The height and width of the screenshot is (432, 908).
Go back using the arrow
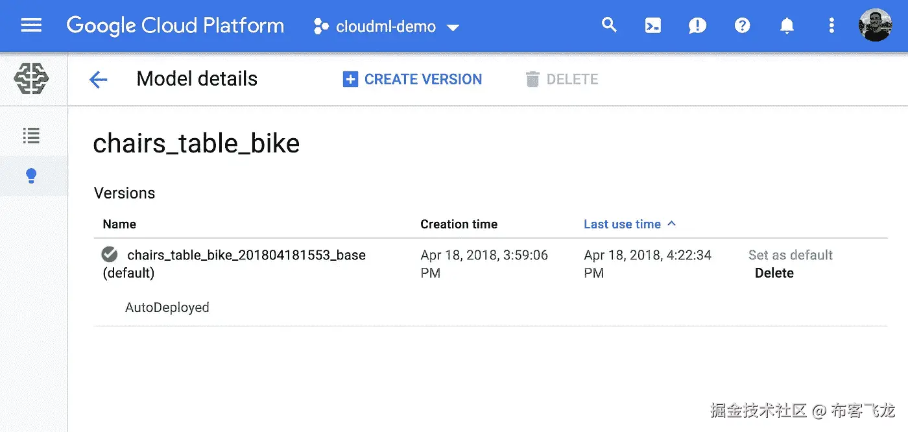click(x=98, y=80)
